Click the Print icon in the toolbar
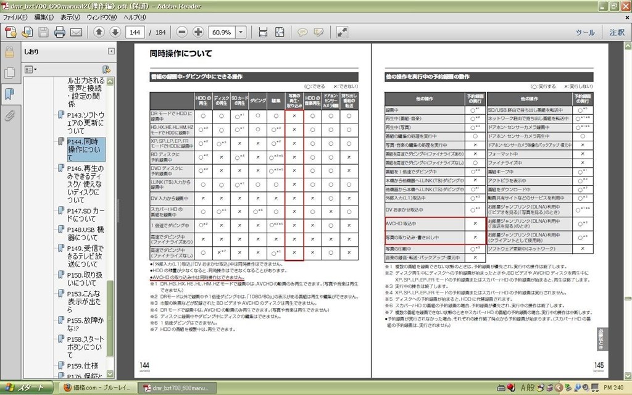 coord(60,32)
